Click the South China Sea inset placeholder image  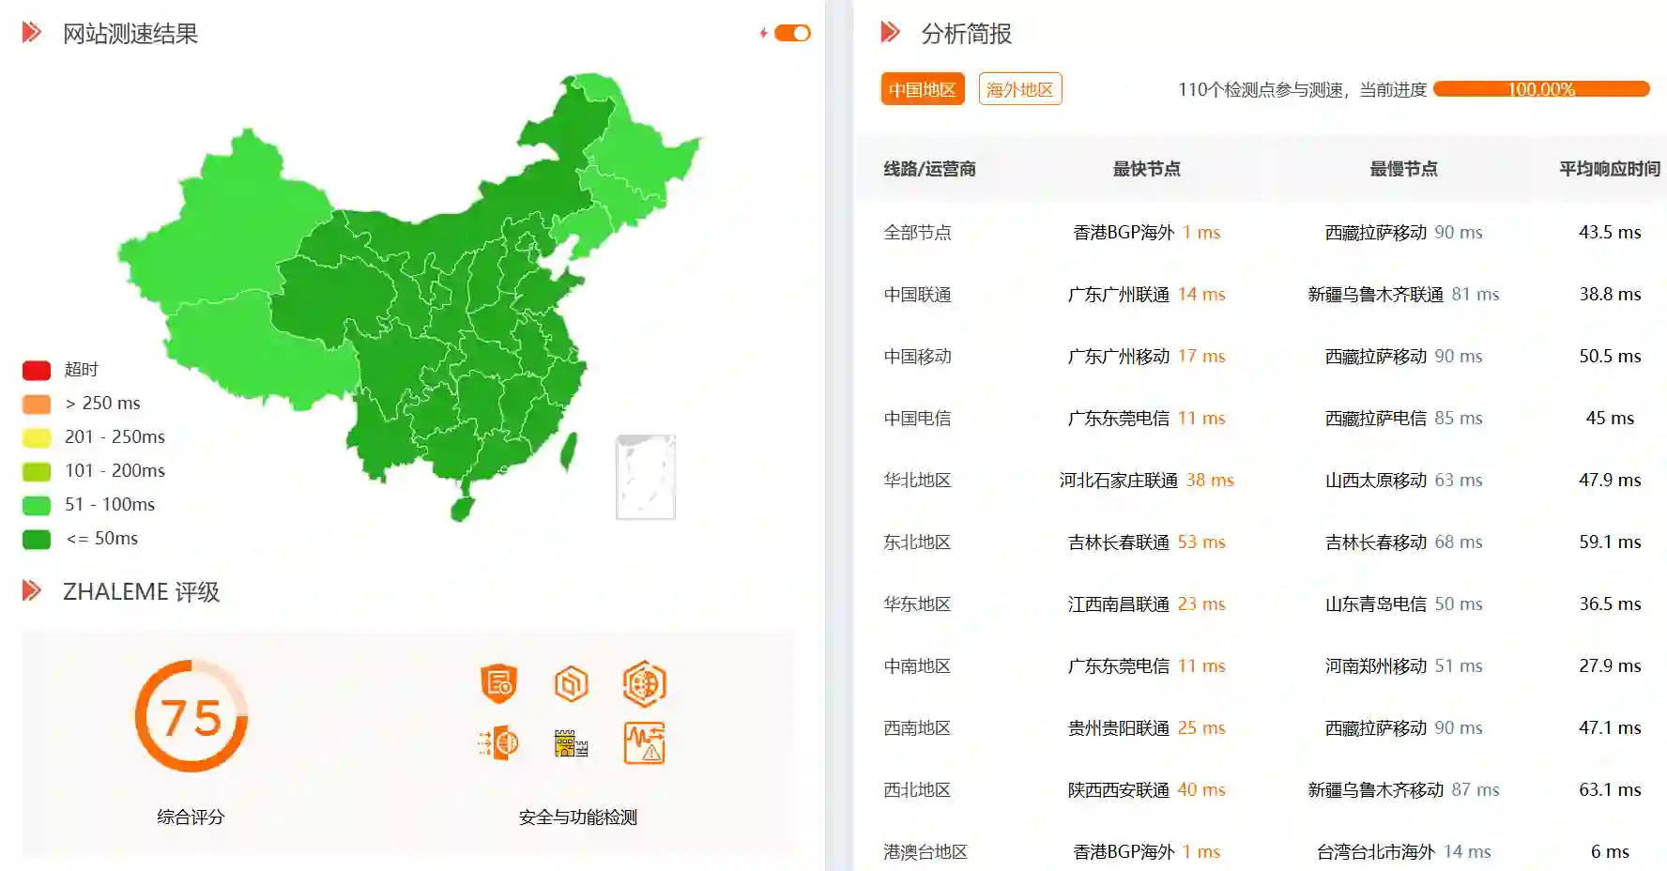pyautogui.click(x=646, y=479)
